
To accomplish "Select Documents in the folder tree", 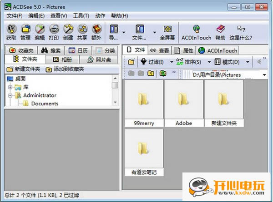I will (41, 103).
